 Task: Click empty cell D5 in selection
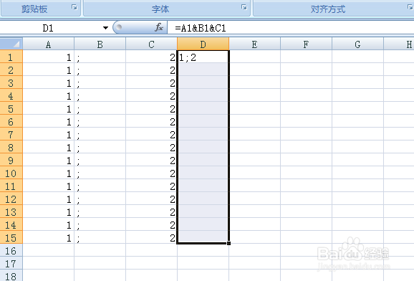tap(203, 108)
